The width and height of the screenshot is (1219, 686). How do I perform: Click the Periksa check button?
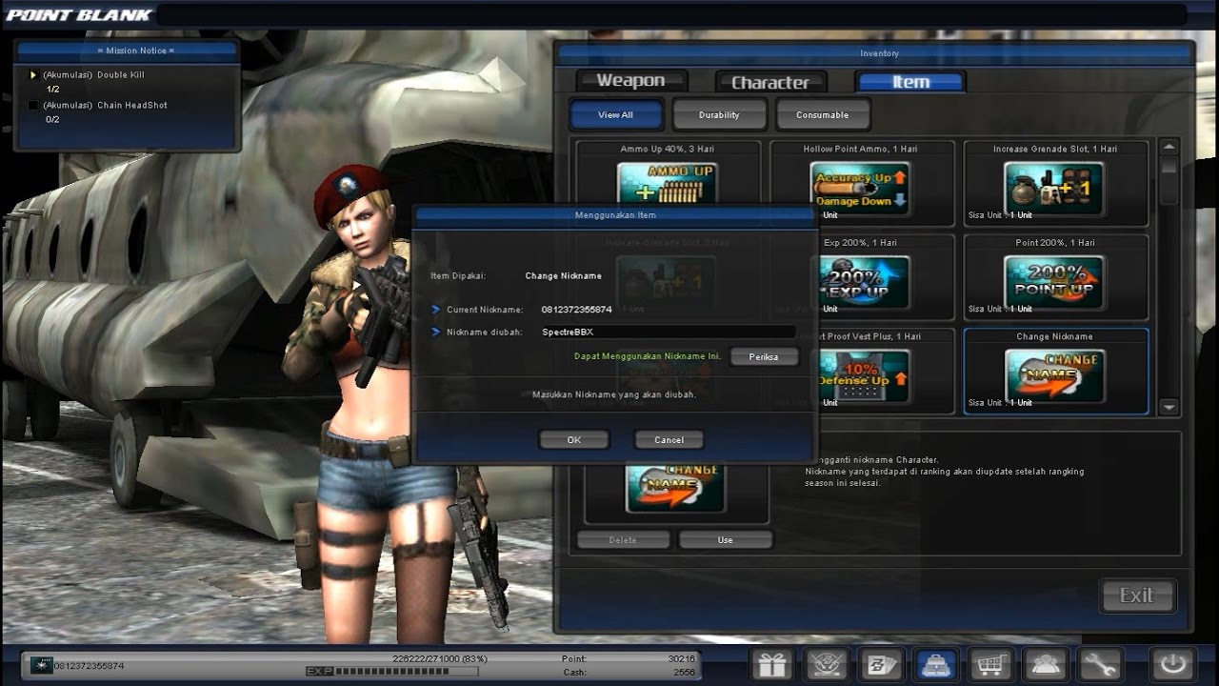pyautogui.click(x=764, y=356)
